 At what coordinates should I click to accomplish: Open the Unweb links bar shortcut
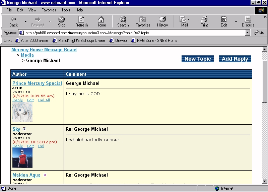(x=118, y=41)
